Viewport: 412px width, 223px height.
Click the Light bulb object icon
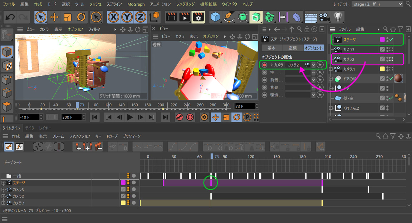338,17
